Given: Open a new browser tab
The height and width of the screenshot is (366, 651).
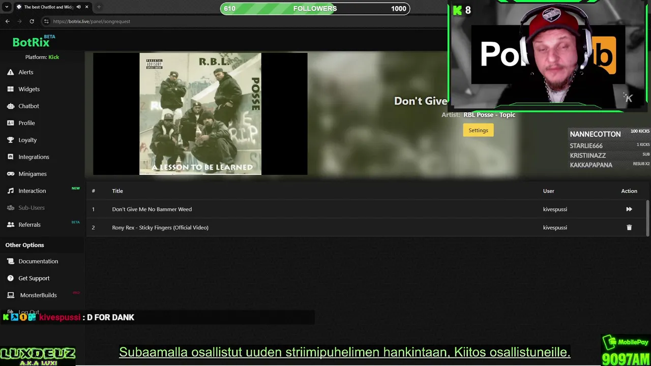Looking at the screenshot, I should pyautogui.click(x=99, y=7).
